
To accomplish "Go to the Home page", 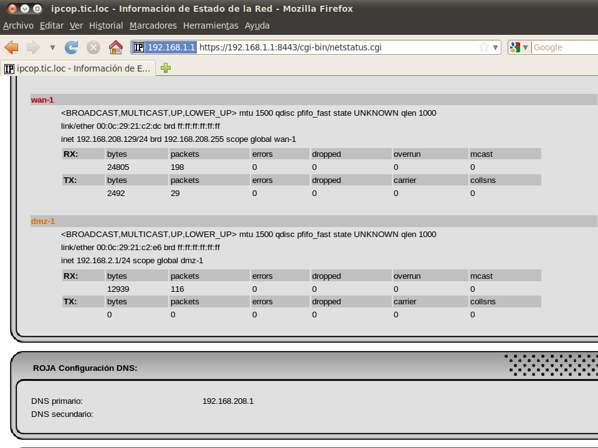I will [x=115, y=47].
